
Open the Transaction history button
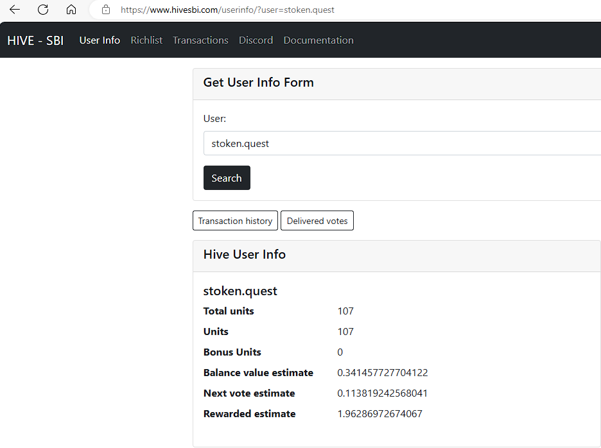236,221
